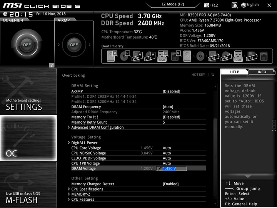Image resolution: width=277 pixels, height=208 pixels.
Task: Expand CPU Features submenu
Action: click(83, 200)
